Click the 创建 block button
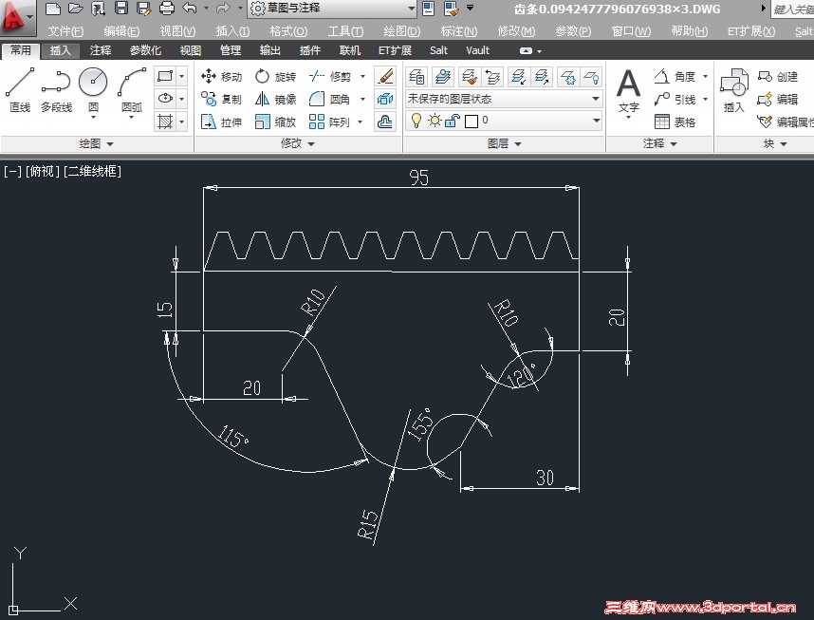Viewport: 814px width, 620px height. [x=778, y=76]
